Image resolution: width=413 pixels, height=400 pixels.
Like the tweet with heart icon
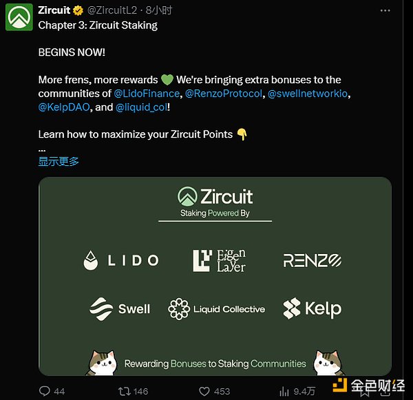204,390
